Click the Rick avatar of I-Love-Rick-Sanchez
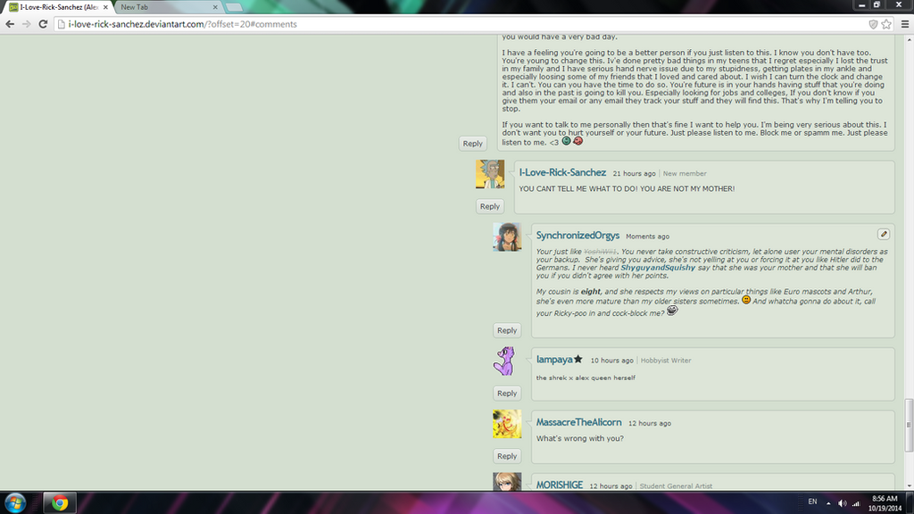The image size is (914, 514). point(490,174)
